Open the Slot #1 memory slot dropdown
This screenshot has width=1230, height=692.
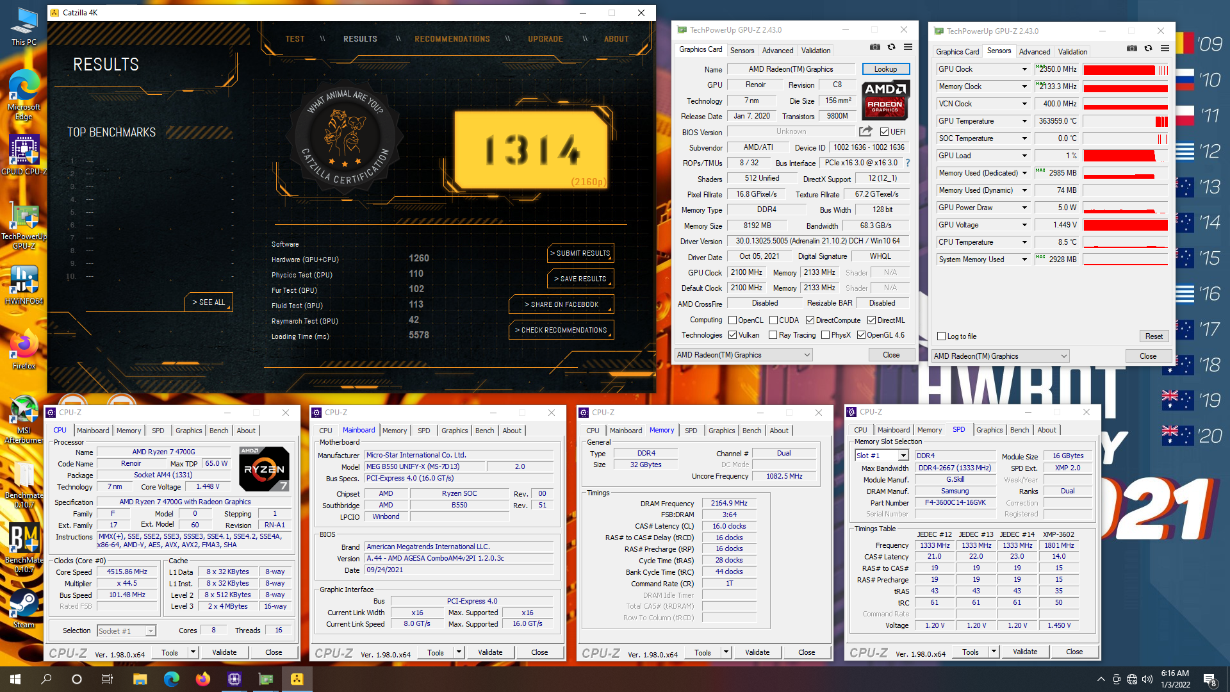click(x=881, y=456)
